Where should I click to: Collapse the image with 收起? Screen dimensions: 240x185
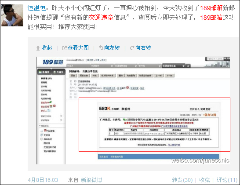47,48
